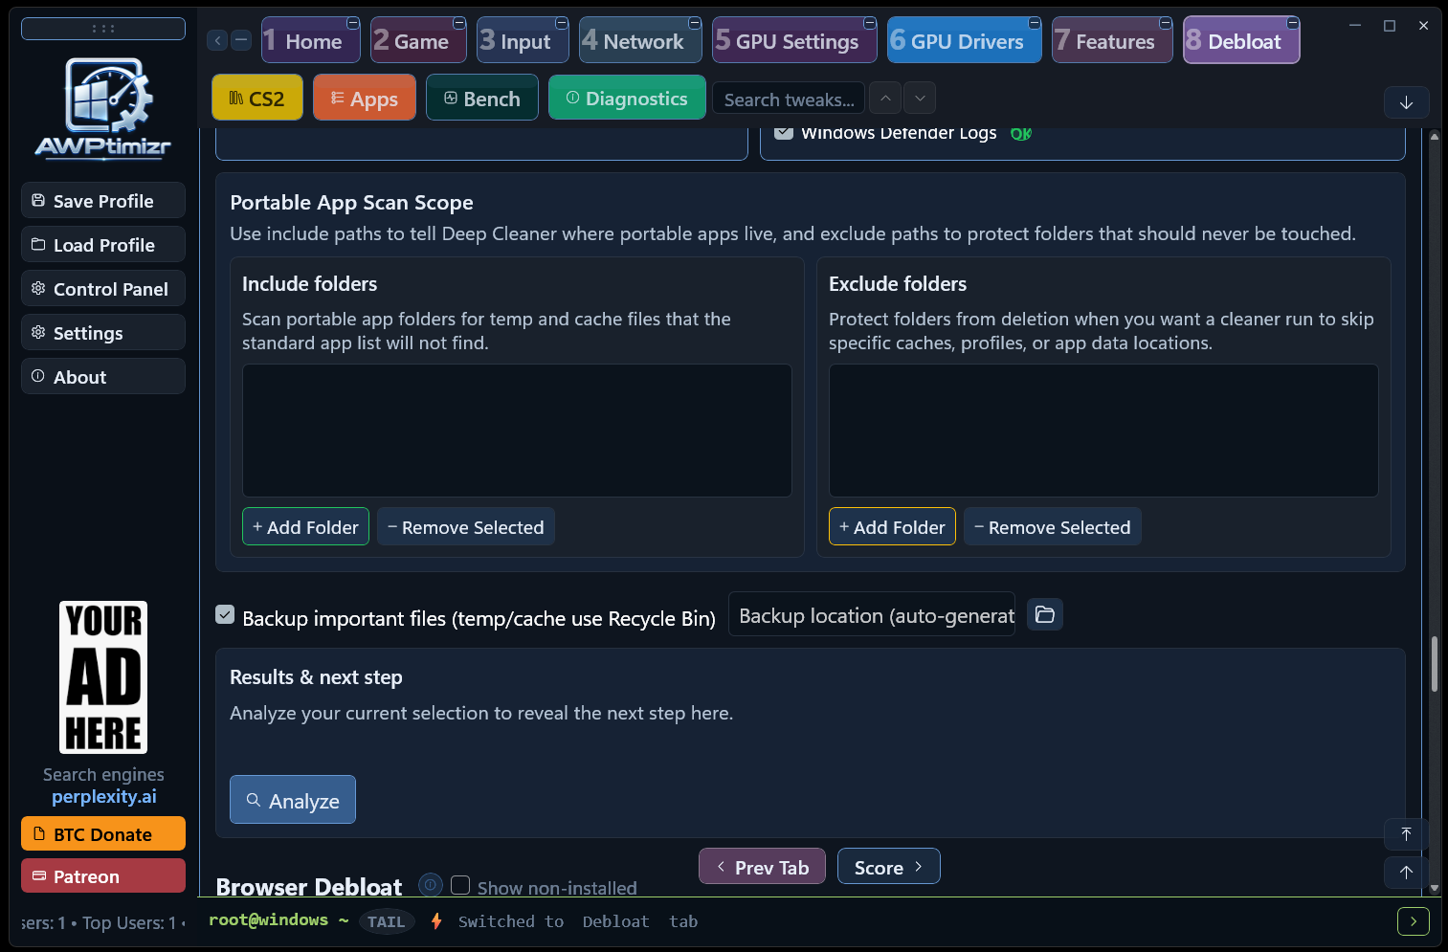Enable Show non-installed checkbox
The image size is (1448, 952).
coord(460,885)
